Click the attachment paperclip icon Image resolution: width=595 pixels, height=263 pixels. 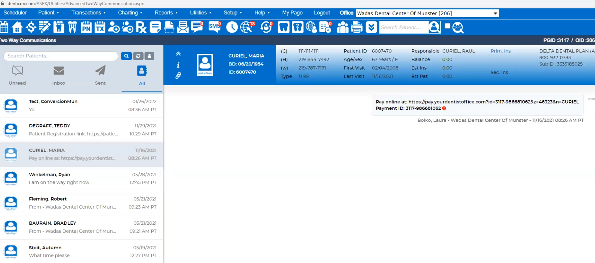[x=178, y=76]
